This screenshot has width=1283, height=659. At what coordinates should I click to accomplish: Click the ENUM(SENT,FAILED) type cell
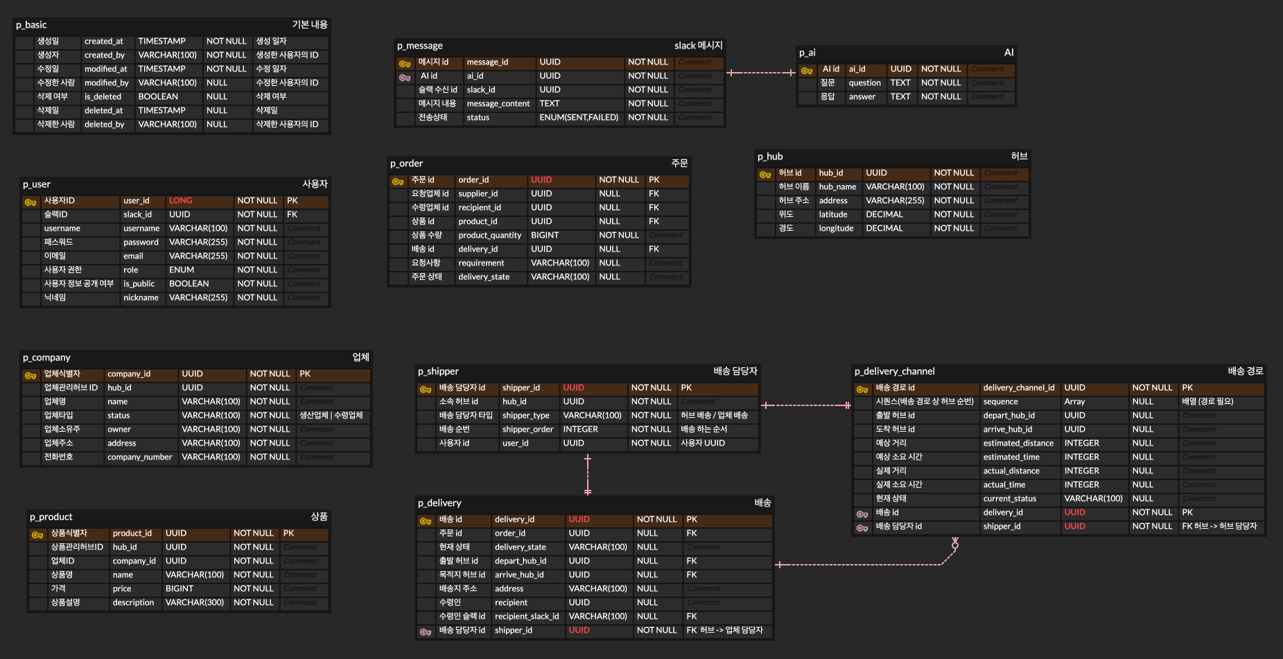tap(579, 118)
